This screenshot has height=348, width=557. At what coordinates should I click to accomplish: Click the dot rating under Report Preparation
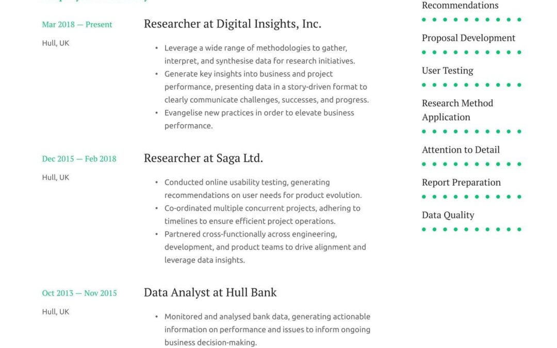(471, 197)
